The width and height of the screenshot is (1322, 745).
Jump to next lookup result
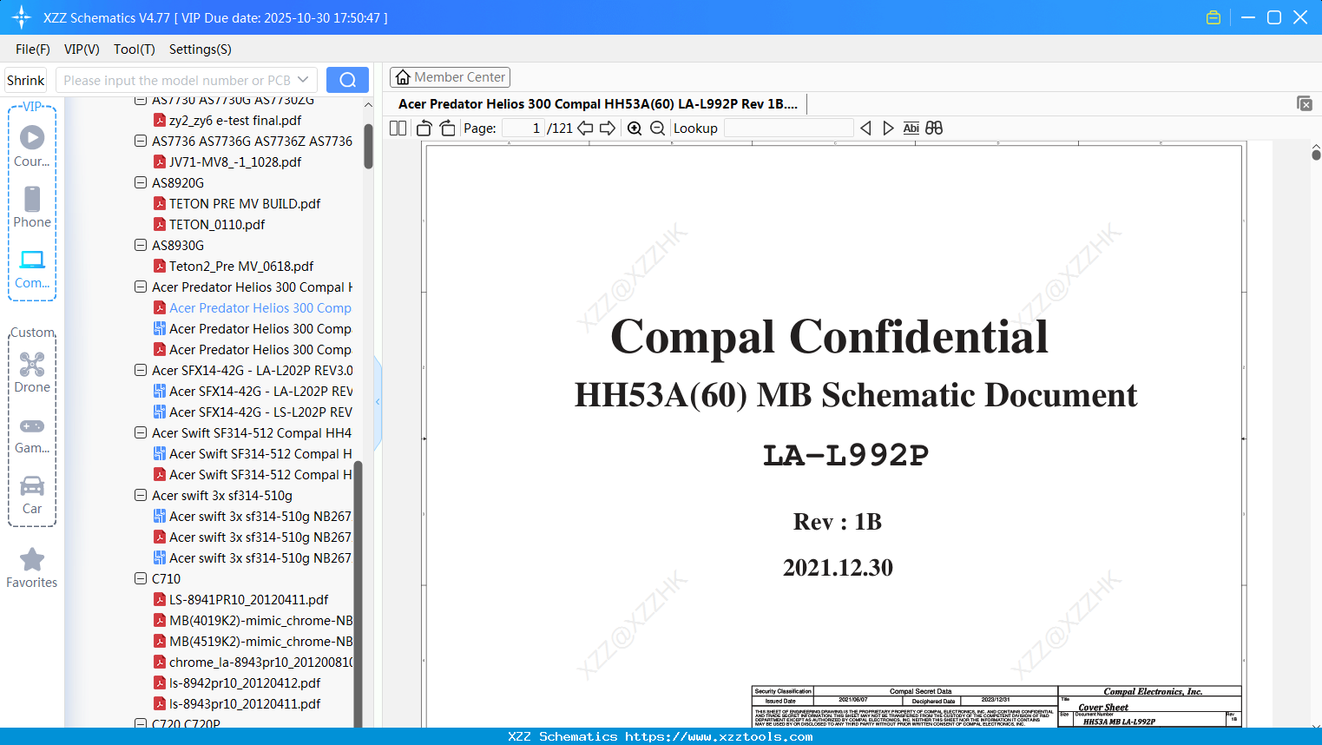click(x=888, y=129)
